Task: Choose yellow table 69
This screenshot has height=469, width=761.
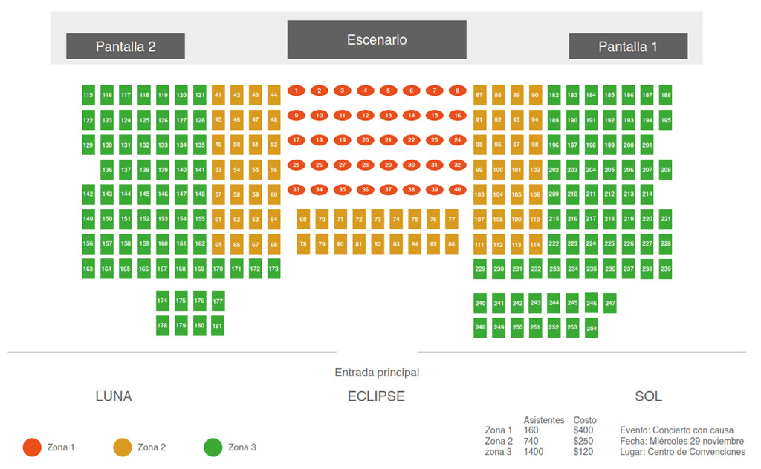Action: click(x=303, y=220)
